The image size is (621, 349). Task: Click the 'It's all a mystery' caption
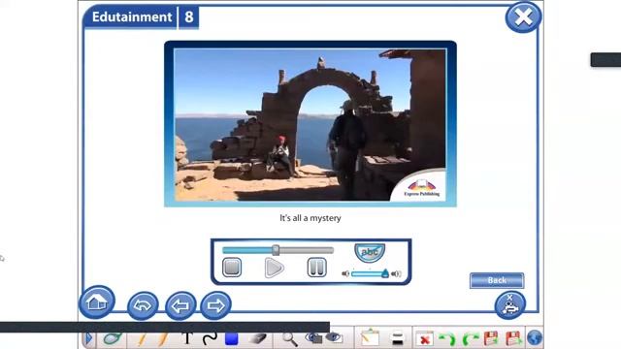pyautogui.click(x=310, y=218)
